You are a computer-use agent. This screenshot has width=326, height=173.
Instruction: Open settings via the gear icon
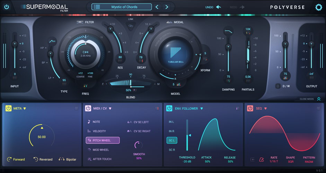click(x=318, y=7)
